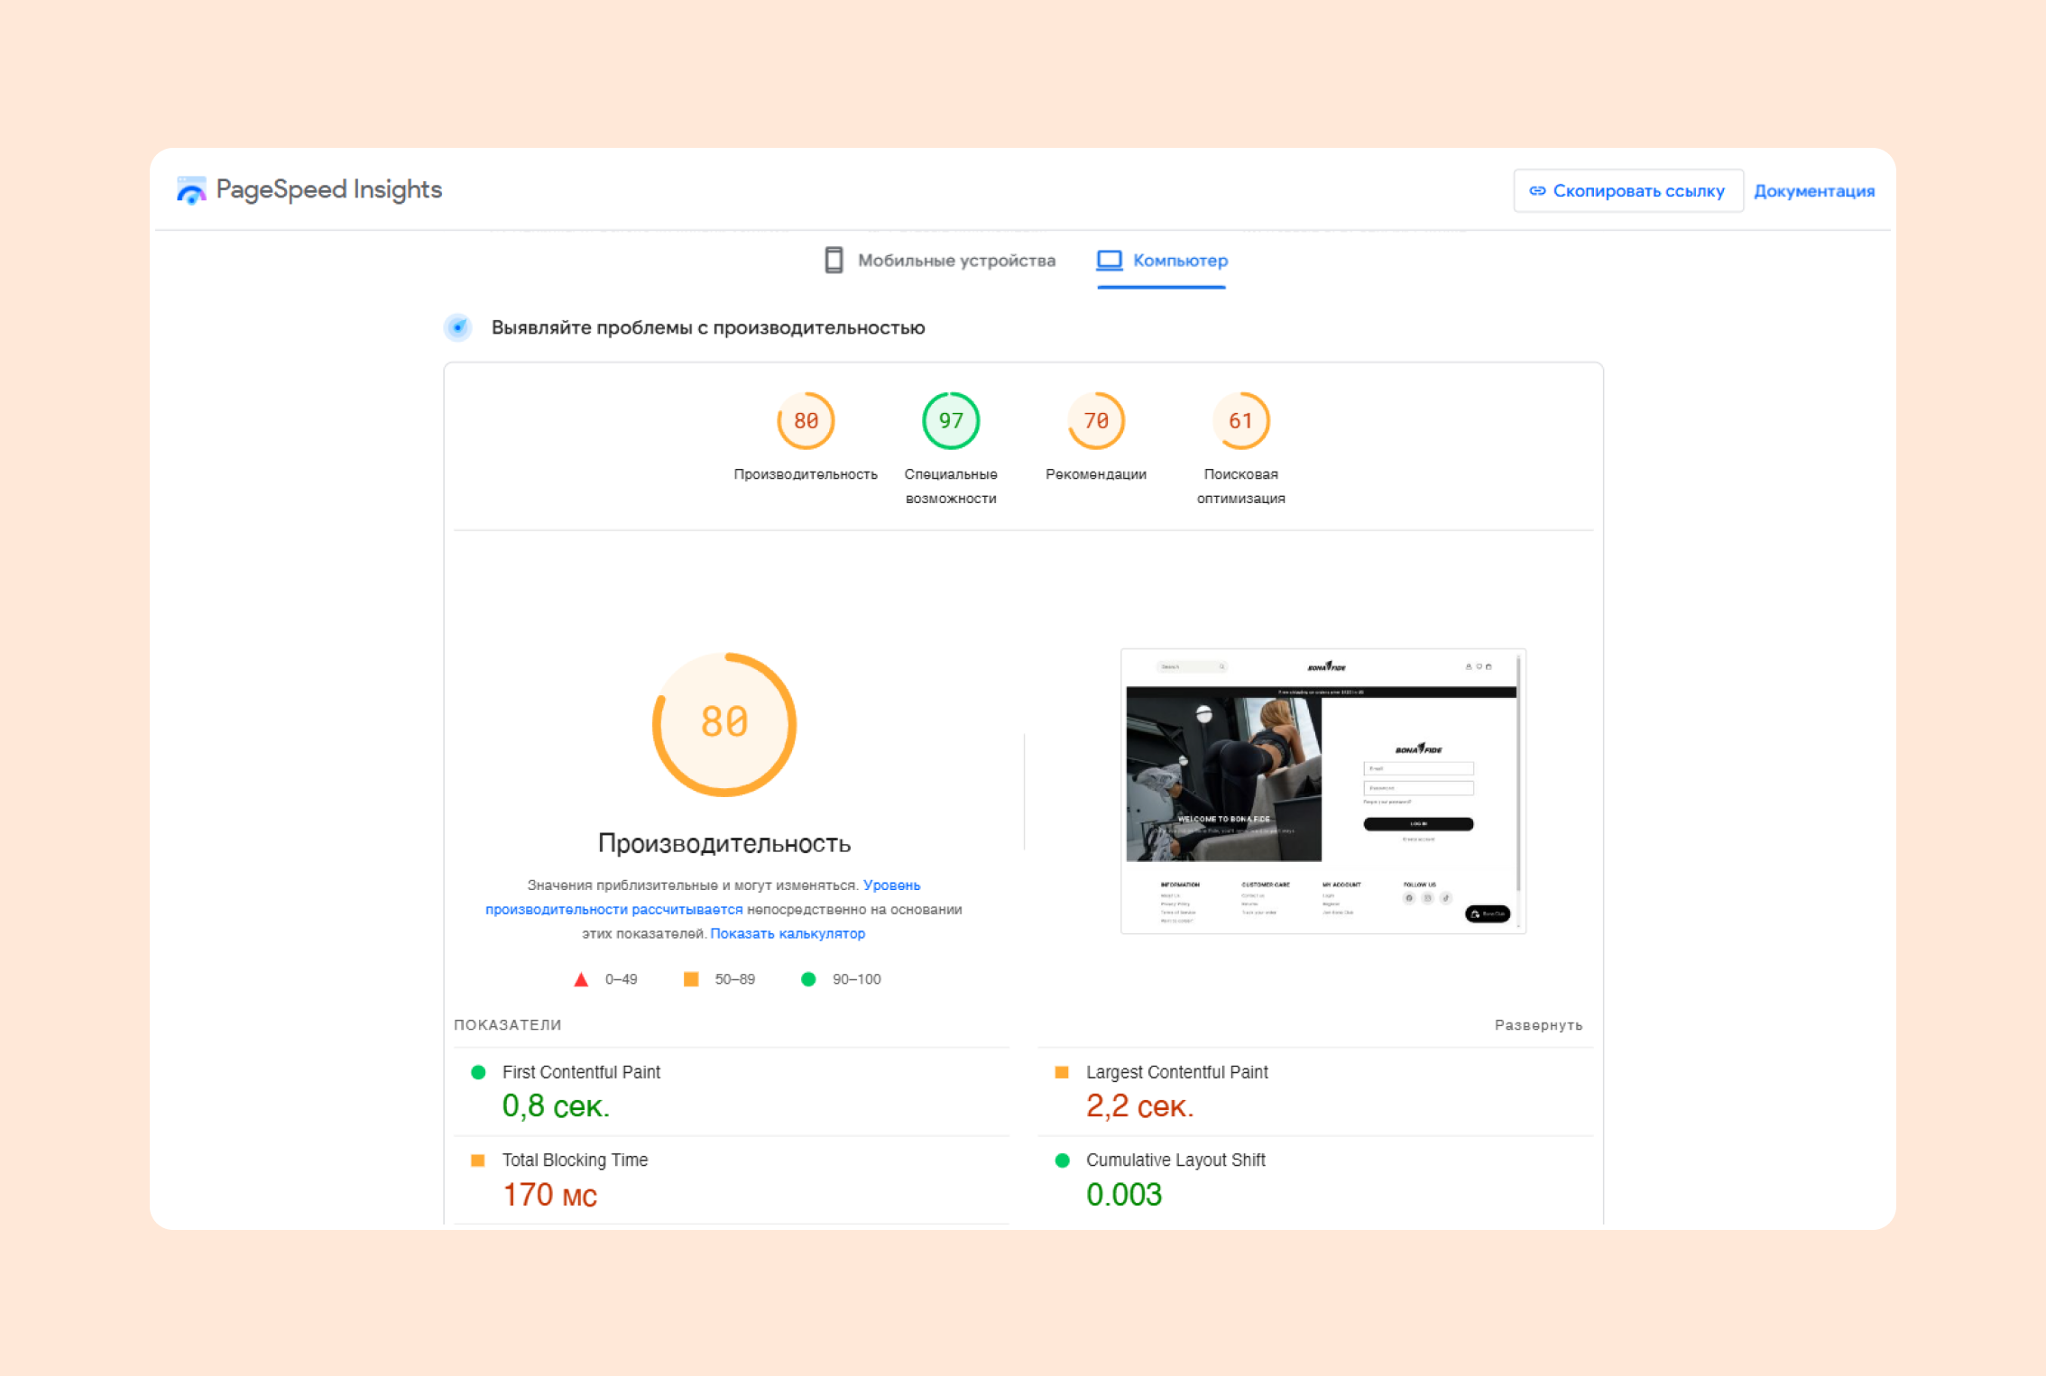Select the 70 Рекомендации score gauge
The width and height of the screenshot is (2046, 1376).
tap(1096, 421)
